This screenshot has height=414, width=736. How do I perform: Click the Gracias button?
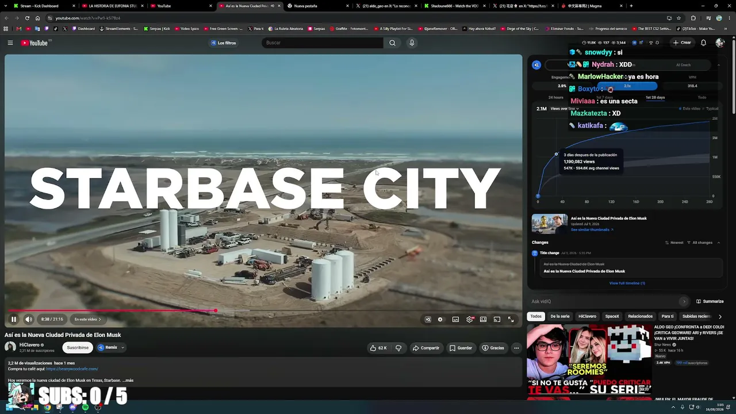pos(493,348)
